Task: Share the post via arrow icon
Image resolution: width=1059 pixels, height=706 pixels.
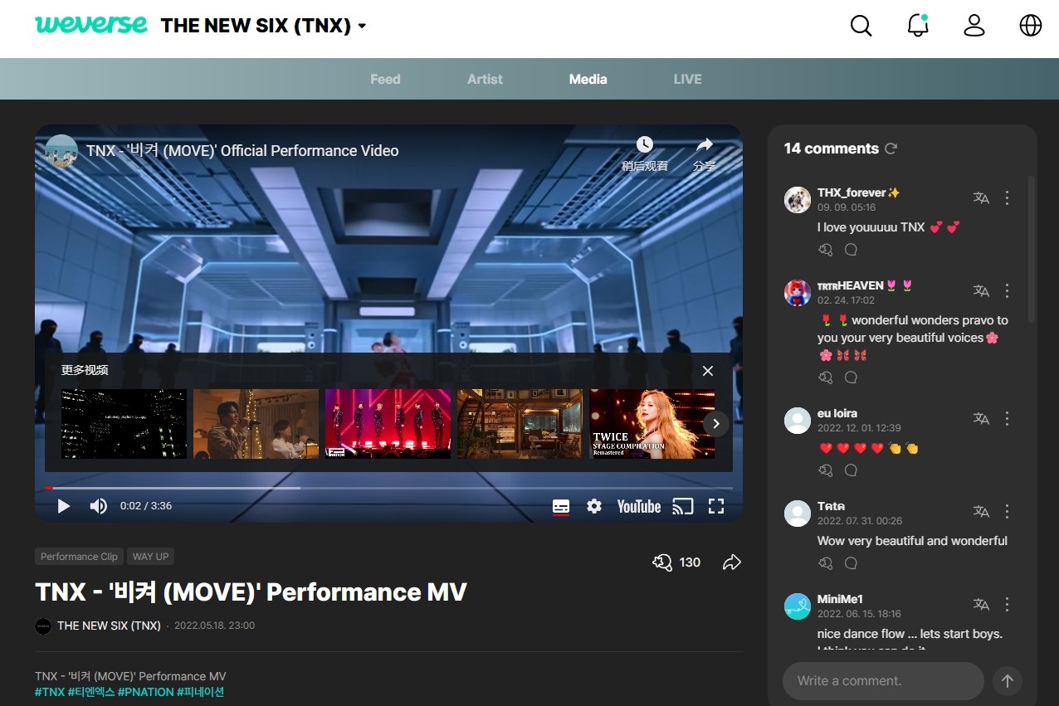Action: [x=731, y=562]
